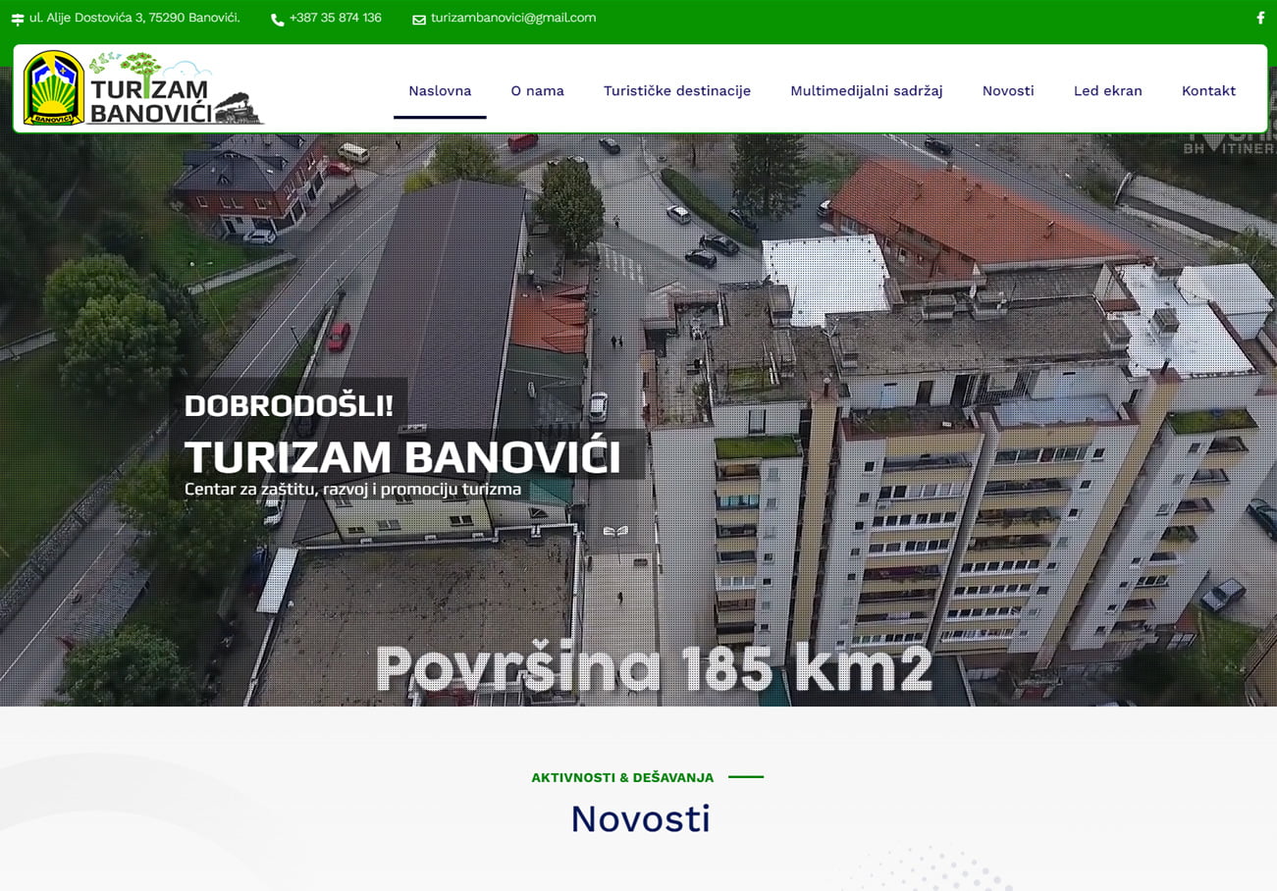Click the turizambanovici@gmail.com email link
Image resolution: width=1277 pixels, height=891 pixels.
coord(512,18)
